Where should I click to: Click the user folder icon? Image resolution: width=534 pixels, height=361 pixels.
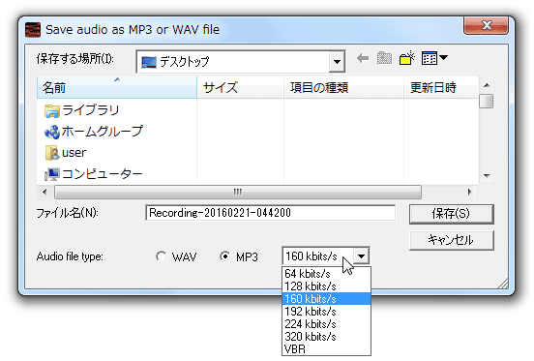52,153
